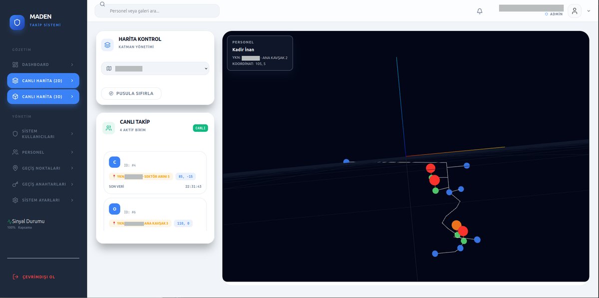Click the Sektör Arını 5 location tag

tap(141, 176)
